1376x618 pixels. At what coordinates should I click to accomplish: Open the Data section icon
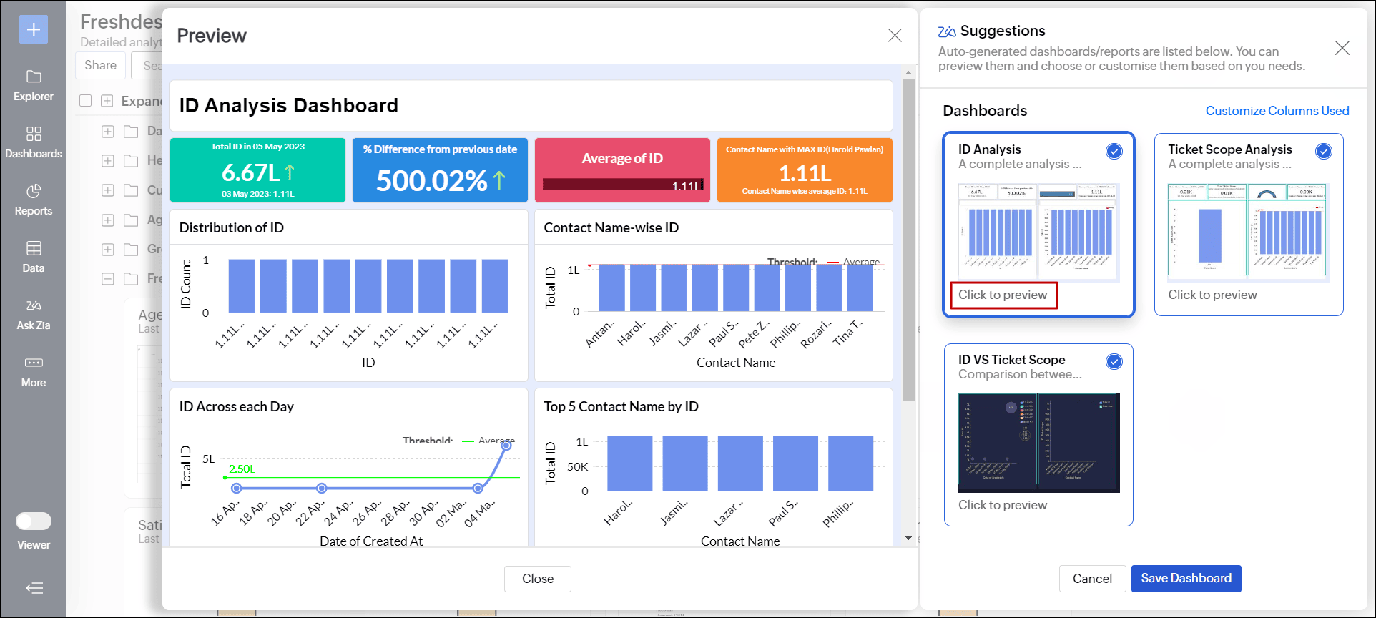34,257
